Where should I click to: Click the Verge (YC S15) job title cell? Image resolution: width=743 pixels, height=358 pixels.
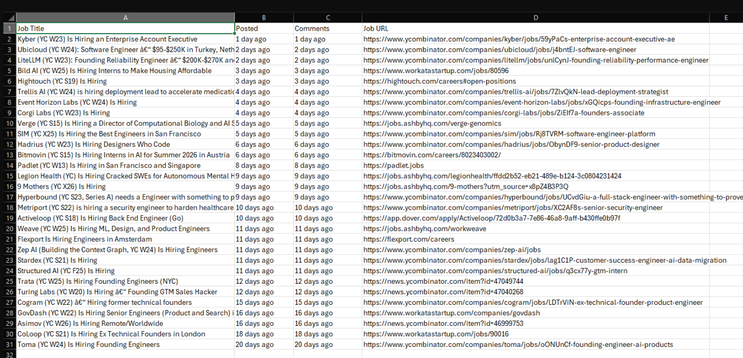[126, 123]
